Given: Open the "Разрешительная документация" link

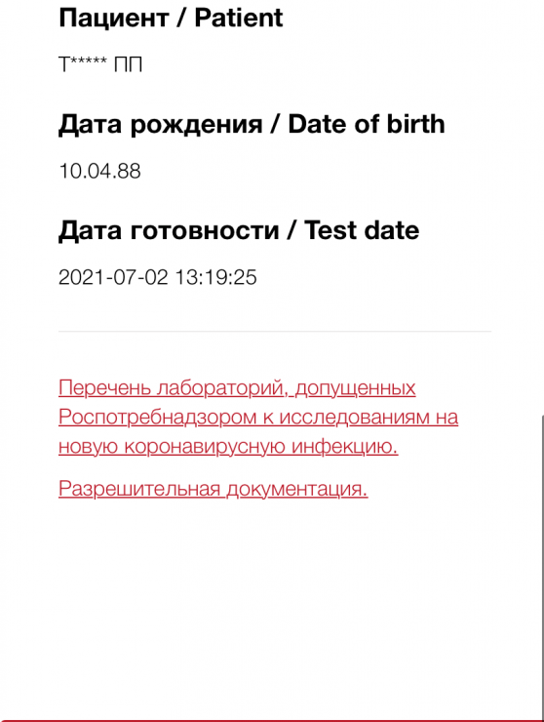Looking at the screenshot, I should pyautogui.click(x=214, y=489).
